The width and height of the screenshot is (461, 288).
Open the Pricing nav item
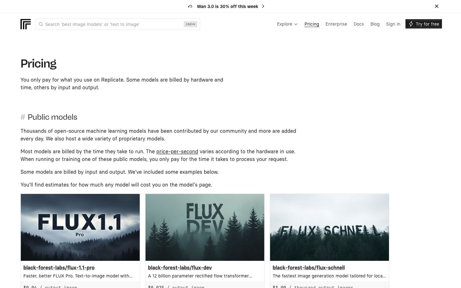pos(311,24)
